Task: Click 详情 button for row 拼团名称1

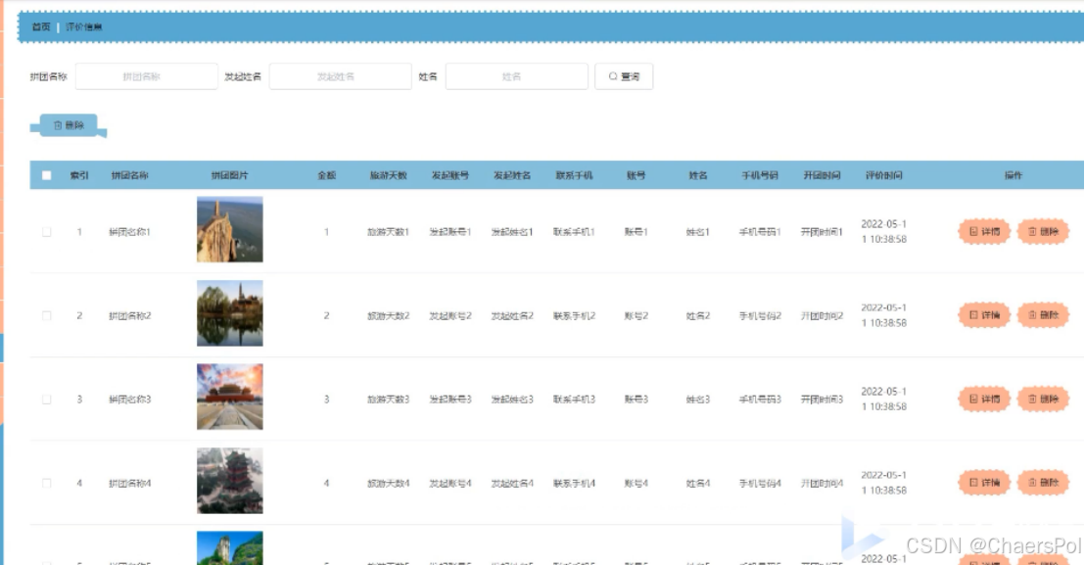Action: click(x=984, y=232)
